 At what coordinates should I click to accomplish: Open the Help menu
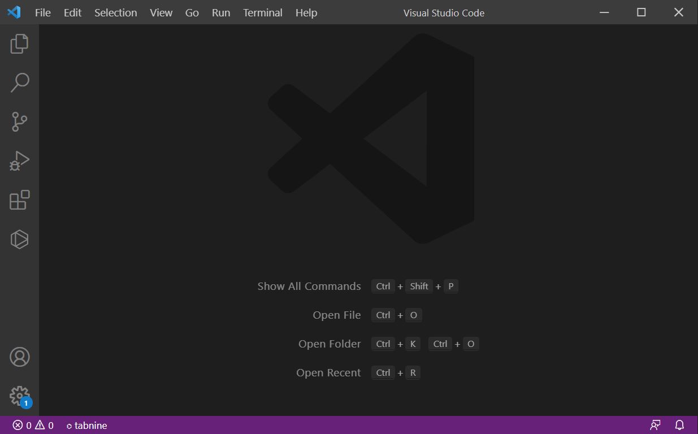point(306,12)
